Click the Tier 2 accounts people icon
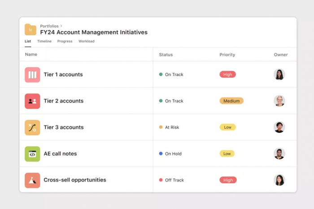 point(32,101)
